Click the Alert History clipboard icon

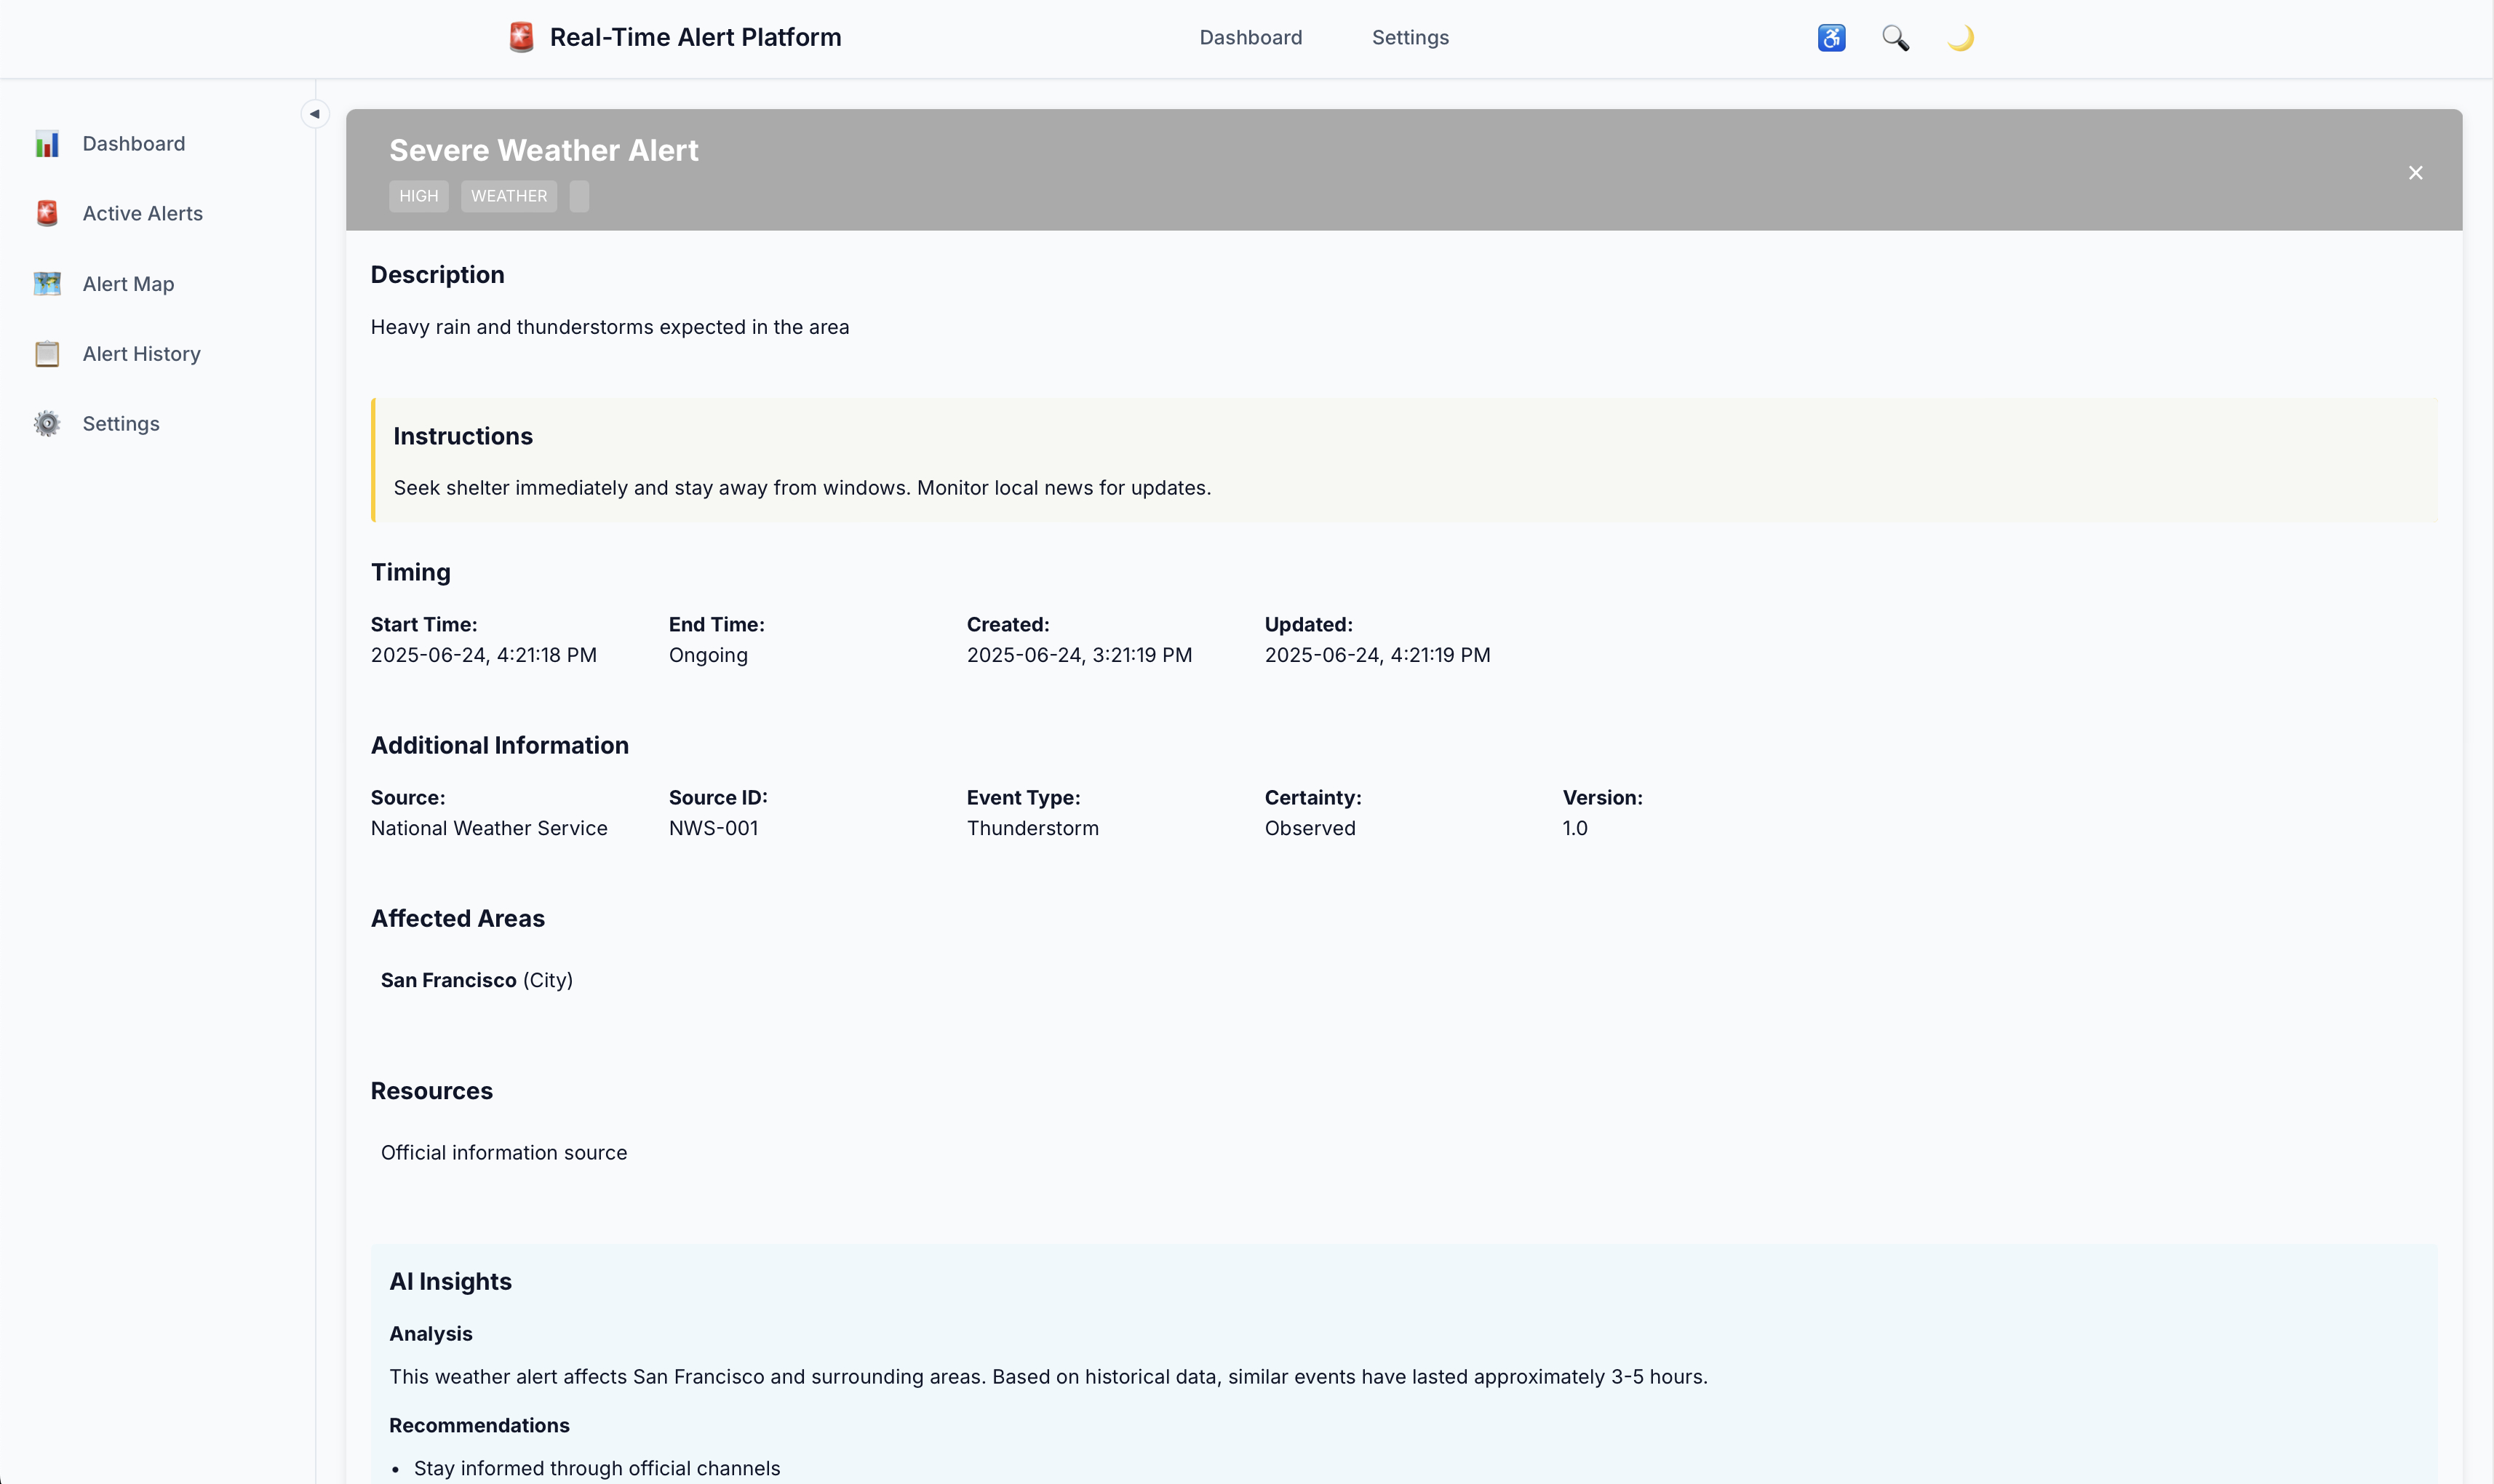47,354
